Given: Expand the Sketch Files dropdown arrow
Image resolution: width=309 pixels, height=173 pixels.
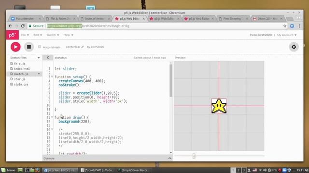Looking at the screenshot, I should point(39,58).
